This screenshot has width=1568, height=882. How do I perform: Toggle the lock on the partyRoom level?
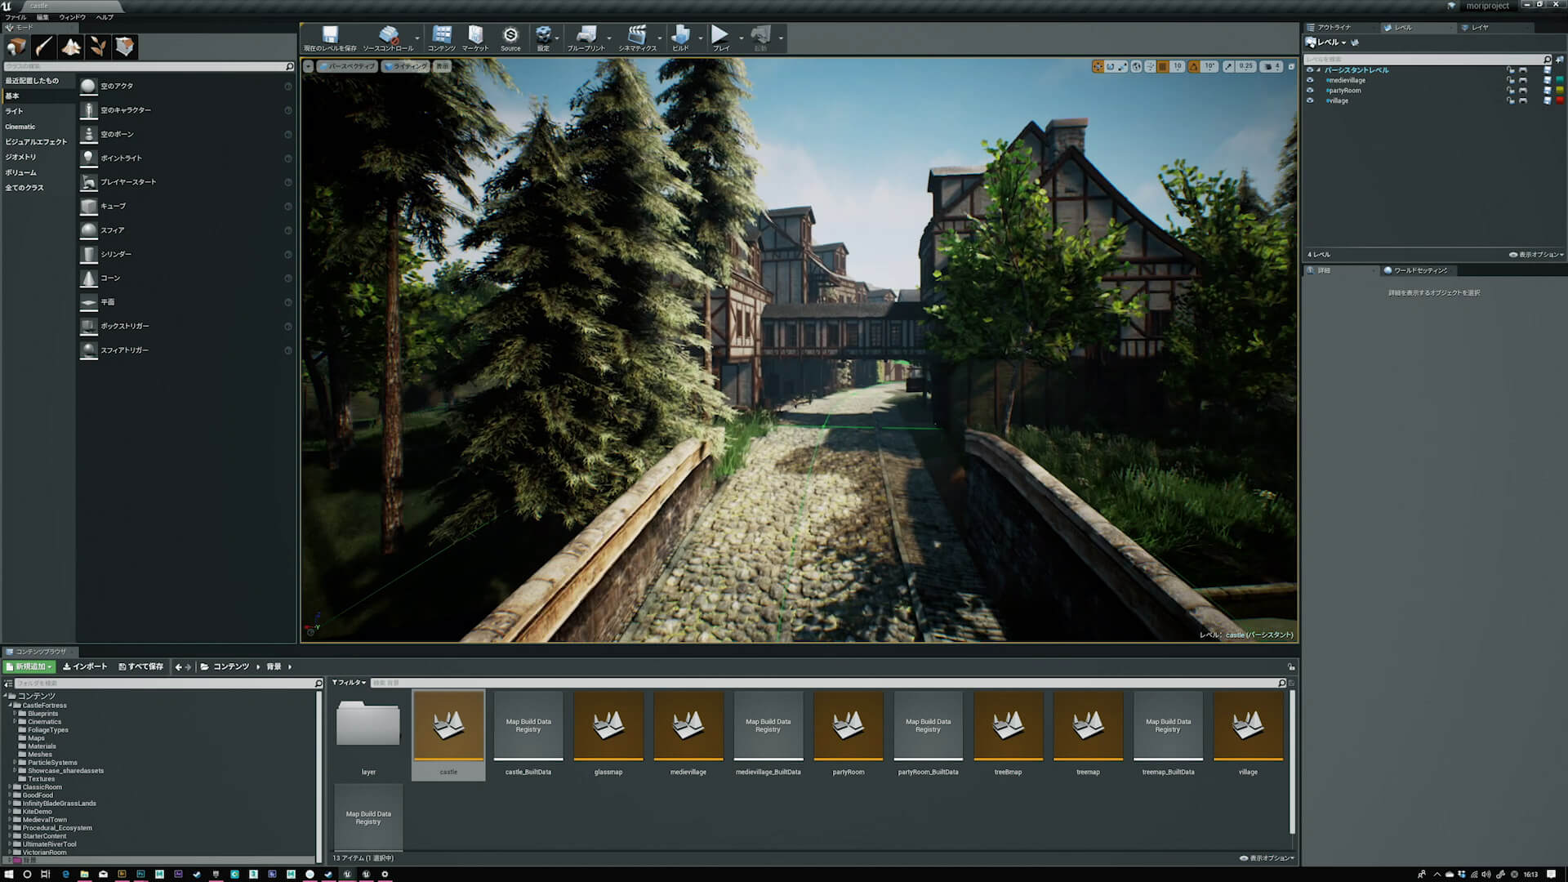(1511, 91)
